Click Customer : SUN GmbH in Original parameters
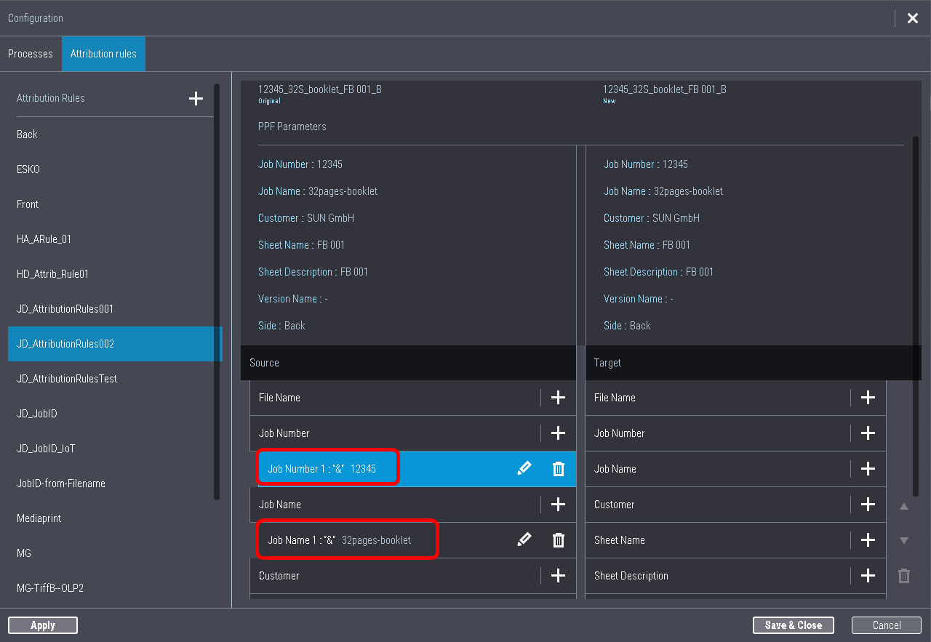 pos(306,218)
